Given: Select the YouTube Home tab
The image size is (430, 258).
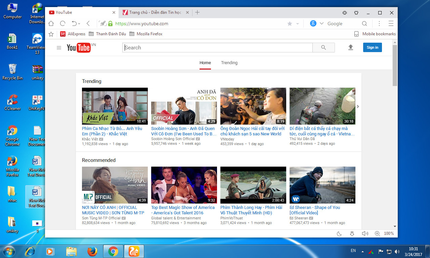Looking at the screenshot, I should point(205,63).
